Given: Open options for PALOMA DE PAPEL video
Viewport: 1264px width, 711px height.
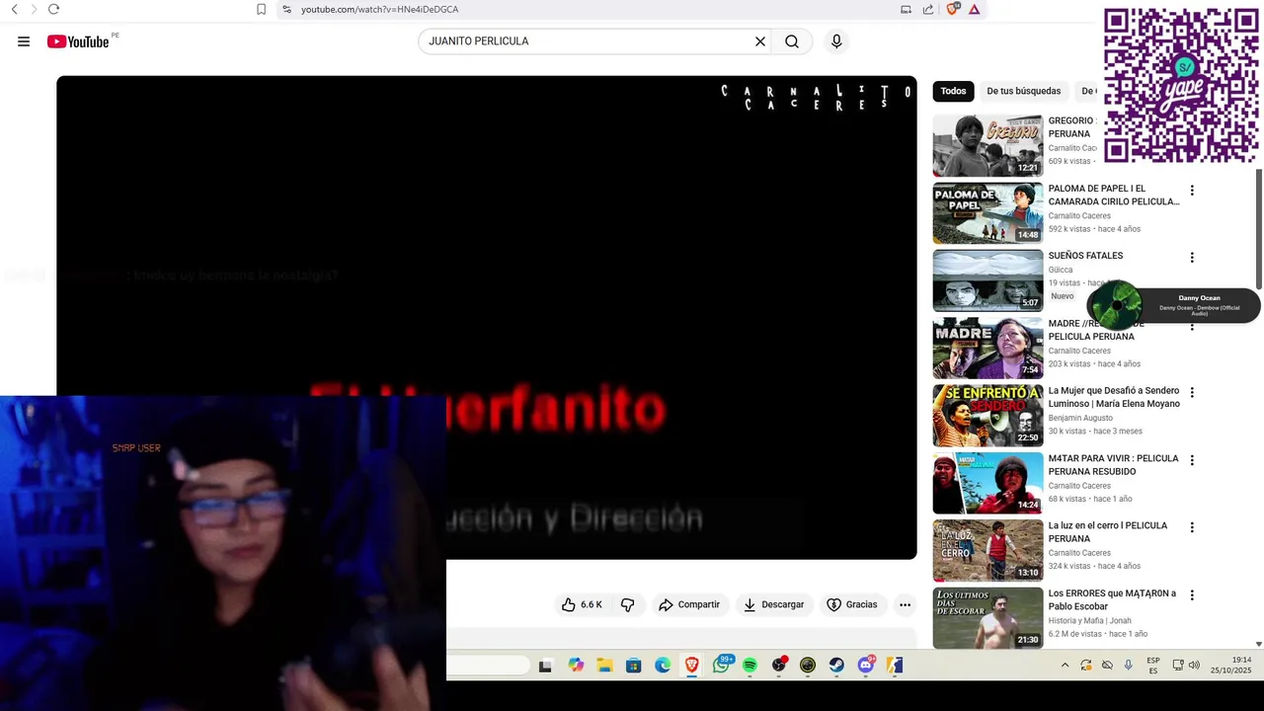Looking at the screenshot, I should point(1192,191).
